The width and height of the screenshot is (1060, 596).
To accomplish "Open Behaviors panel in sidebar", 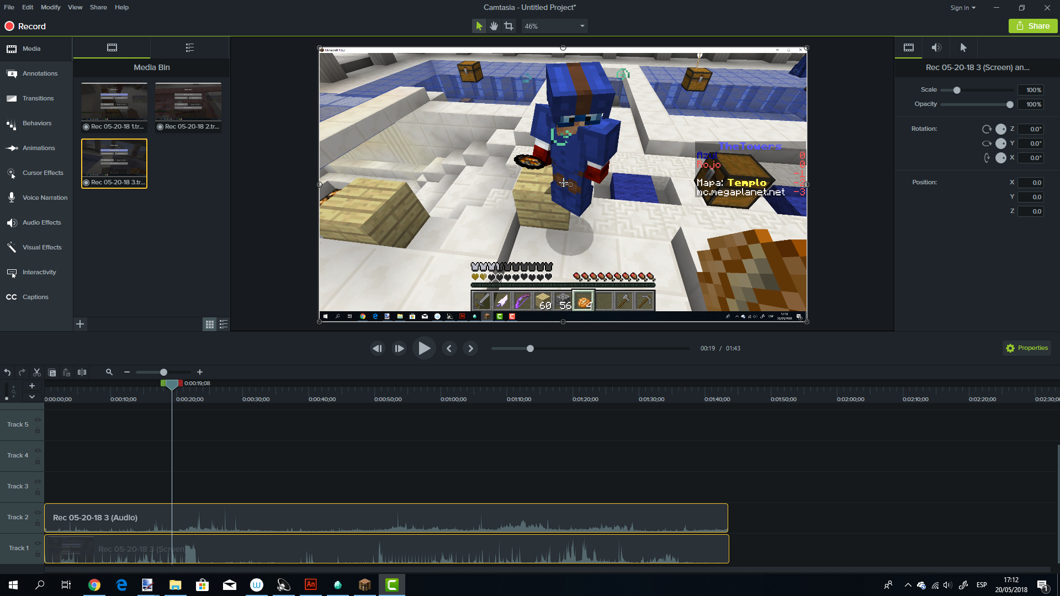I will point(36,123).
